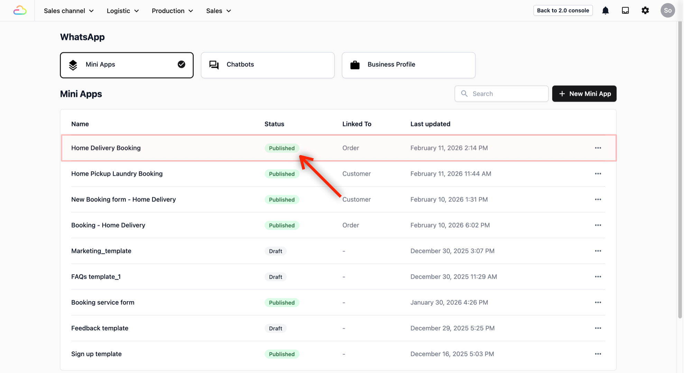
Task: Click date December 16, 2025 5:03 PM
Action: click(452, 354)
